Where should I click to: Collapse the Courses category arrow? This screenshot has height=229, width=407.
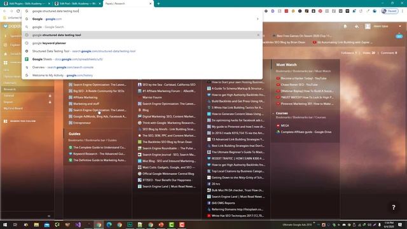(x=273, y=113)
